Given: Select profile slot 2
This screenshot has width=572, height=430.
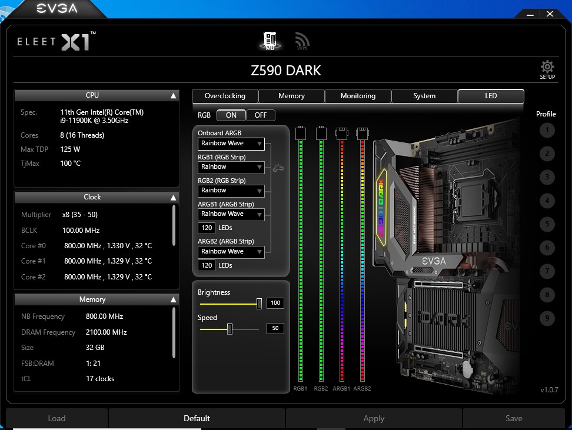Looking at the screenshot, I should 547,154.
